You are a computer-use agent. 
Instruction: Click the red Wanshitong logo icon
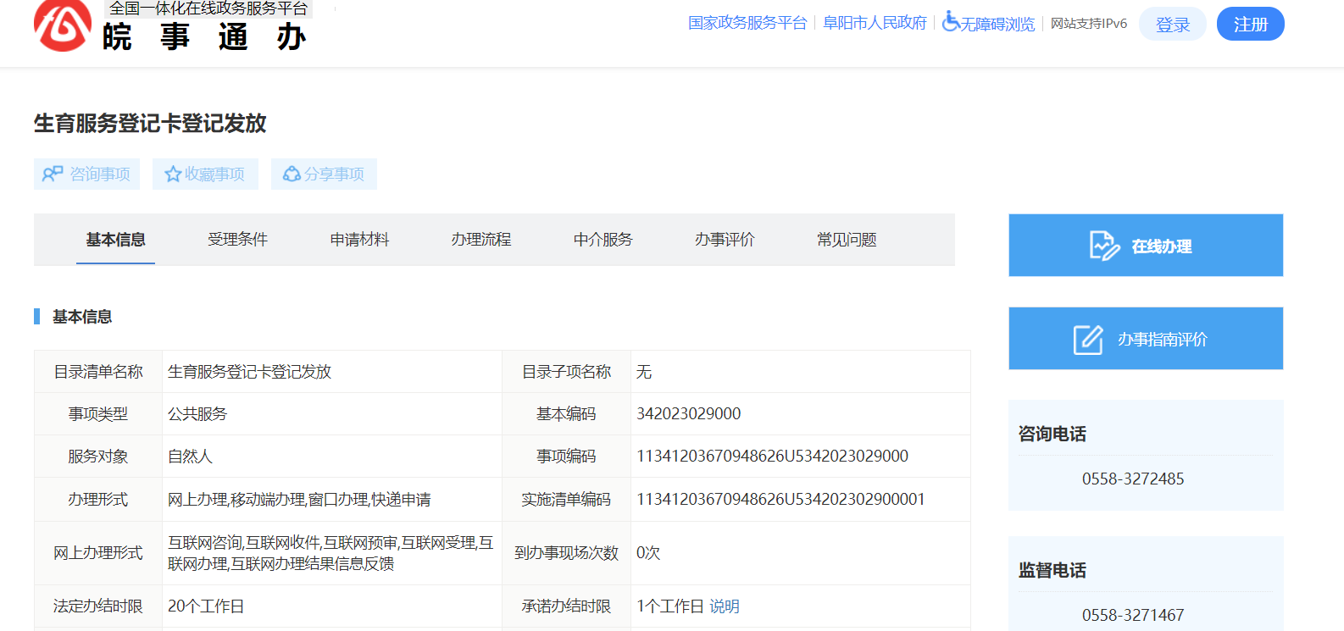(x=63, y=24)
